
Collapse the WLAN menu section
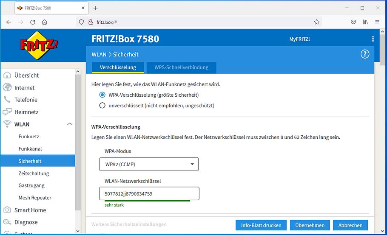pos(70,124)
